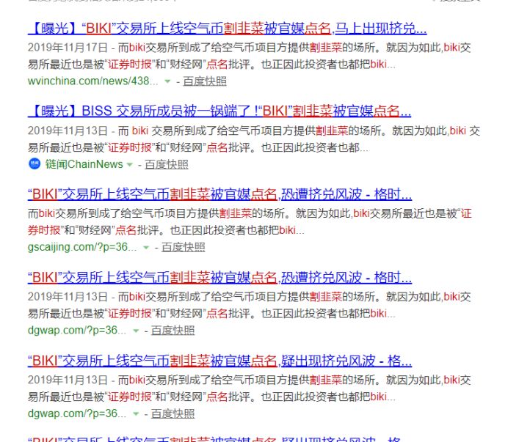Screen dimensions: 508x442
Task: Expand the dropdown arrow beside 链闻ChainNews
Action: pyautogui.click(x=130, y=164)
